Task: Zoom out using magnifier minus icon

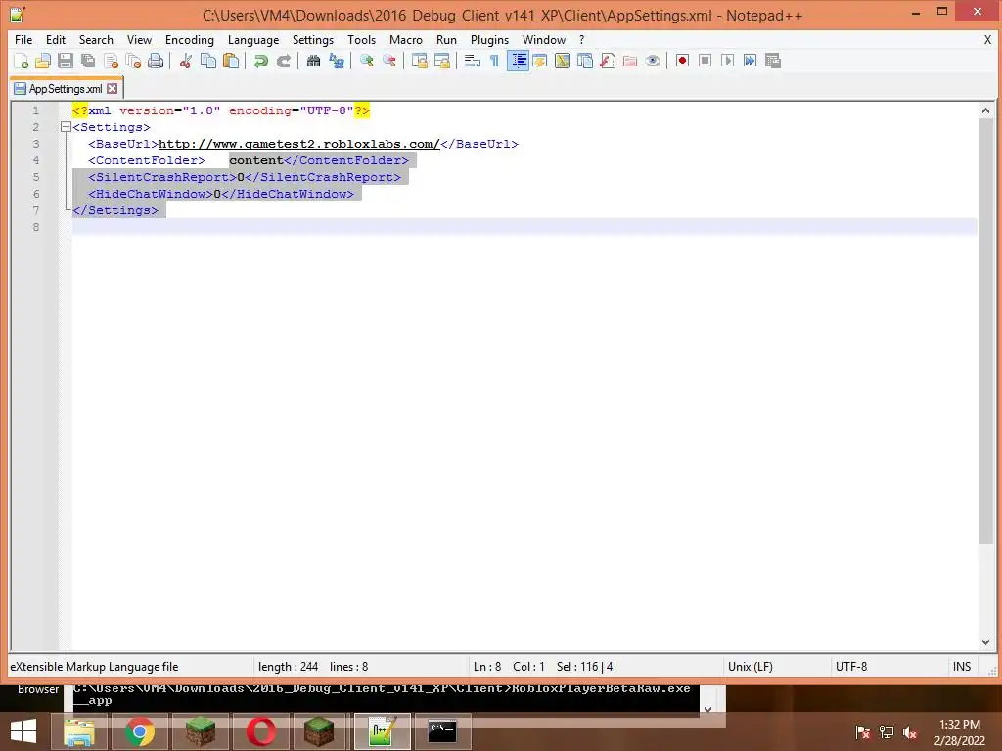Action: tap(389, 61)
